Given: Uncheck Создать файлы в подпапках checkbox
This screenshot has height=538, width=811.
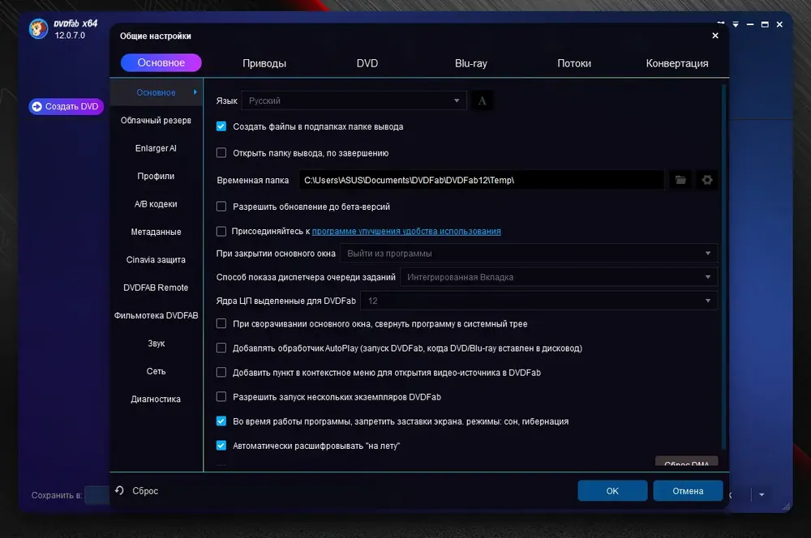Looking at the screenshot, I should click(221, 126).
